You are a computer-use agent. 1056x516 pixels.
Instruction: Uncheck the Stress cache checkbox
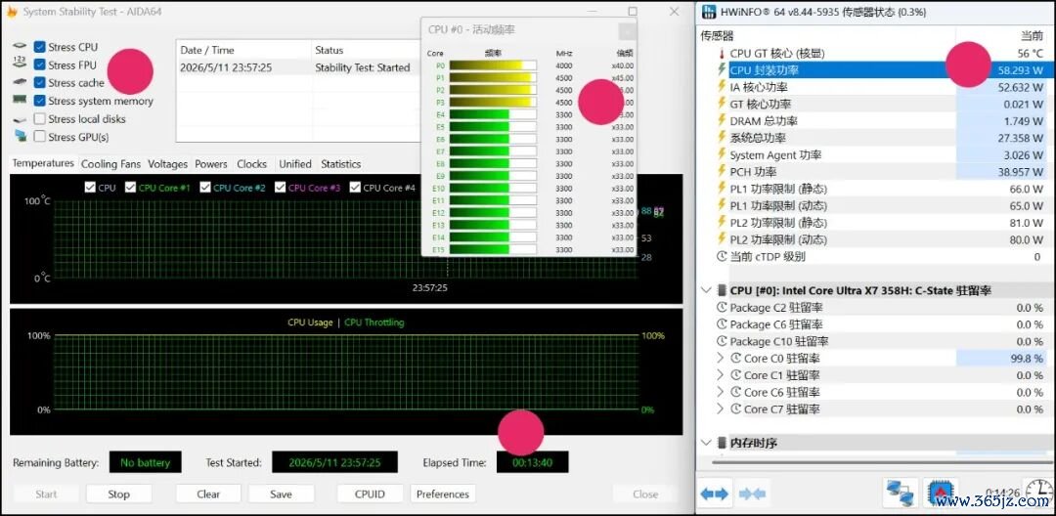tap(40, 83)
